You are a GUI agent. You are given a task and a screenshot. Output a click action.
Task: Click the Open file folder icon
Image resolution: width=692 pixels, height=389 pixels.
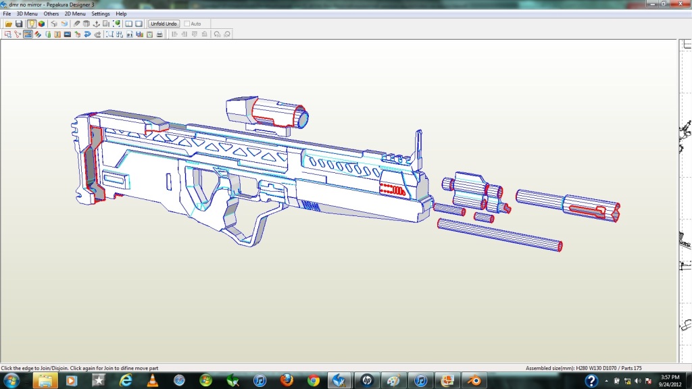point(8,24)
